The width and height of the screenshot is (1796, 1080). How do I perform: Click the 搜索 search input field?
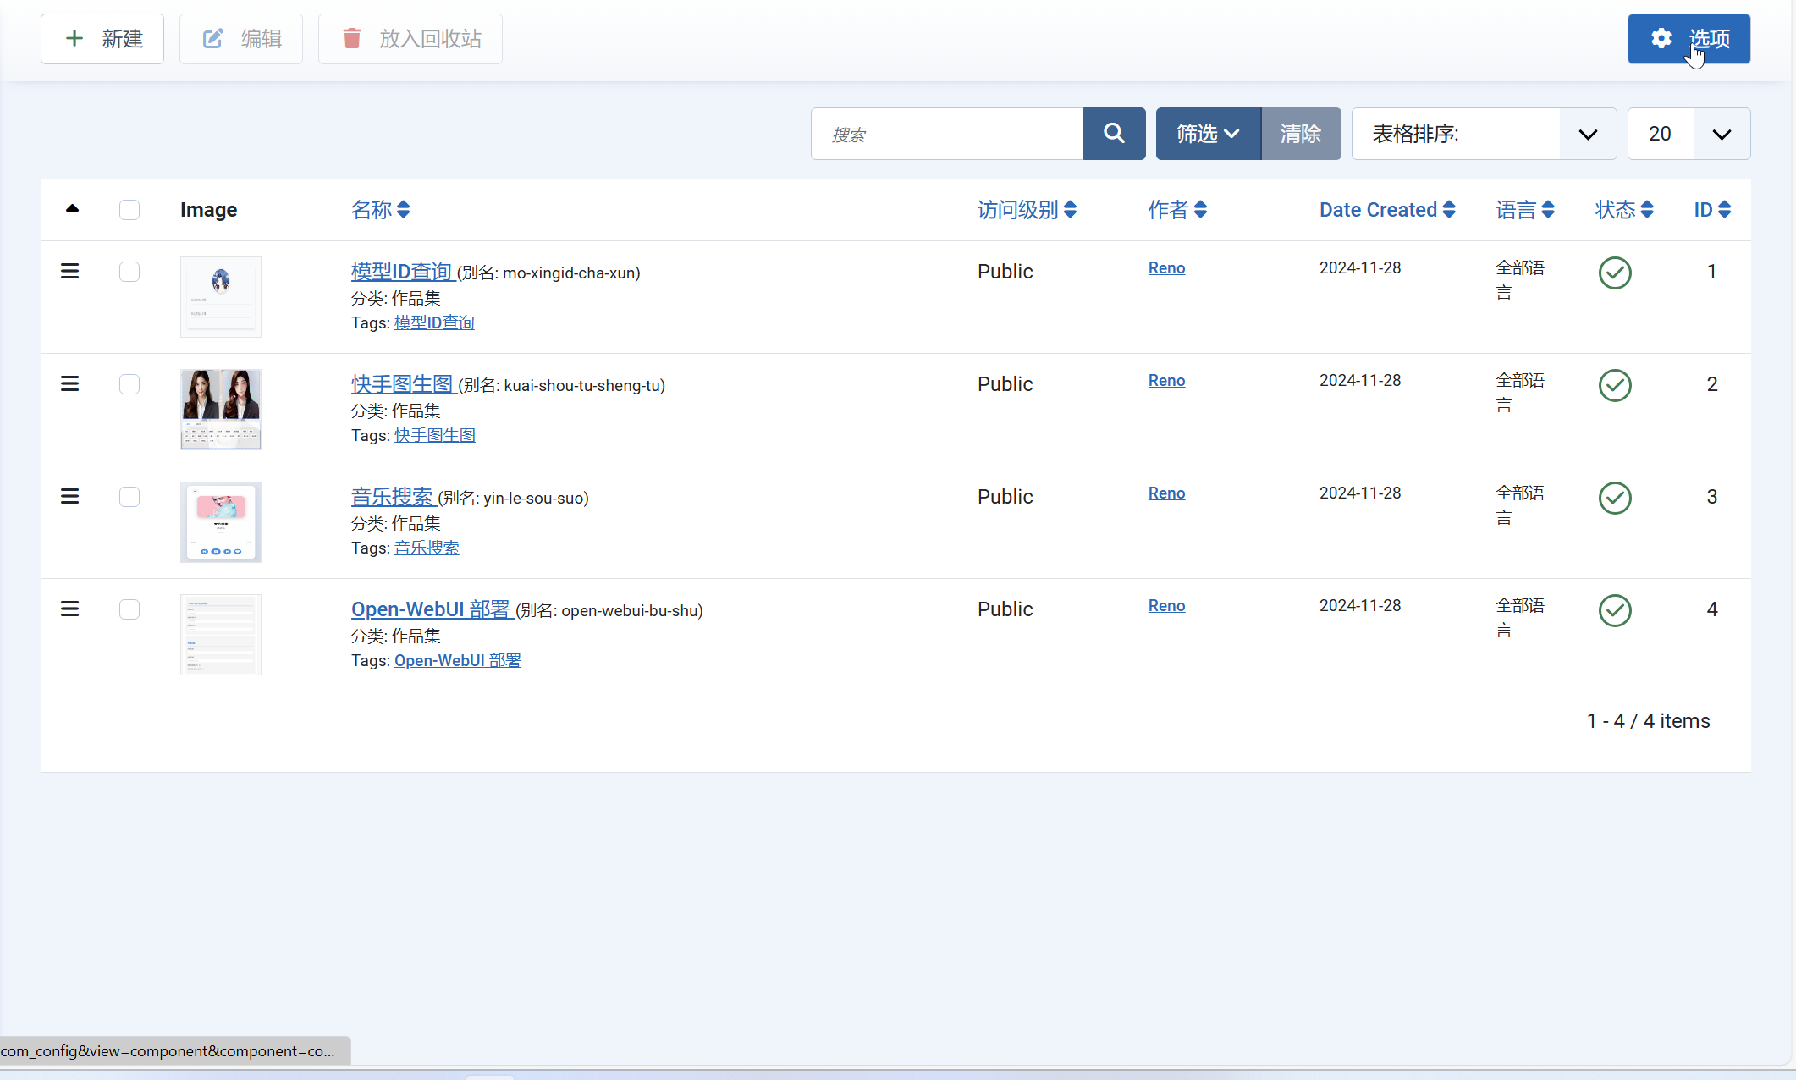(x=947, y=134)
